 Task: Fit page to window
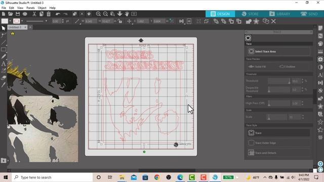(134, 14)
